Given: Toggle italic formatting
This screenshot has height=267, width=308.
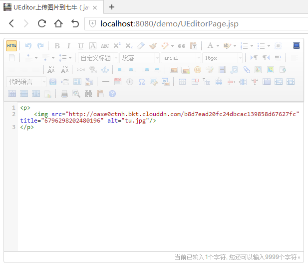Looking at the screenshot, I should [x=68, y=46].
